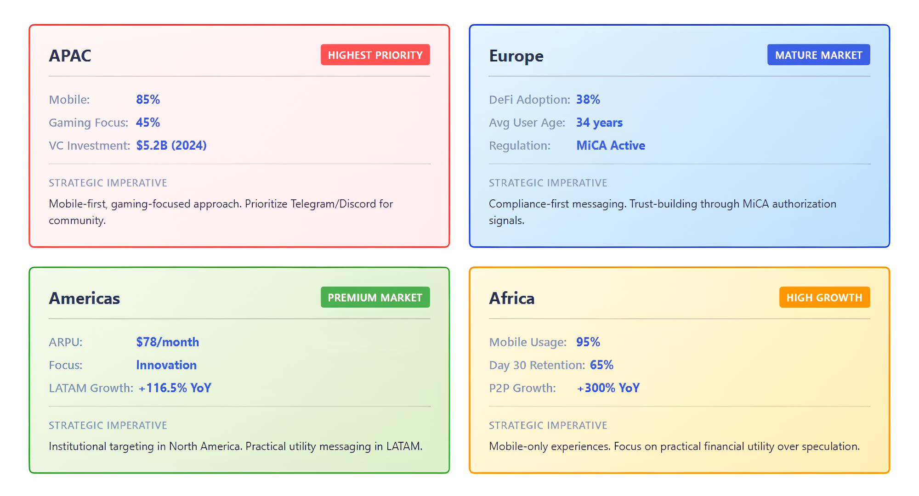919x496 pixels.
Task: Click the 85% Mobile value in APAC
Action: point(148,100)
